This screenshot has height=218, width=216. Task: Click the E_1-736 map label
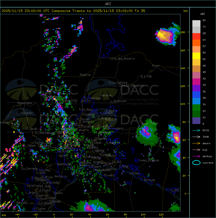(146, 77)
